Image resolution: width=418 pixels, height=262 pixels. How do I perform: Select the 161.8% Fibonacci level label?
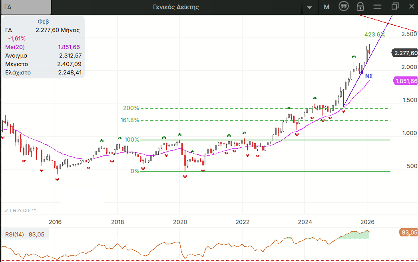tap(130, 120)
